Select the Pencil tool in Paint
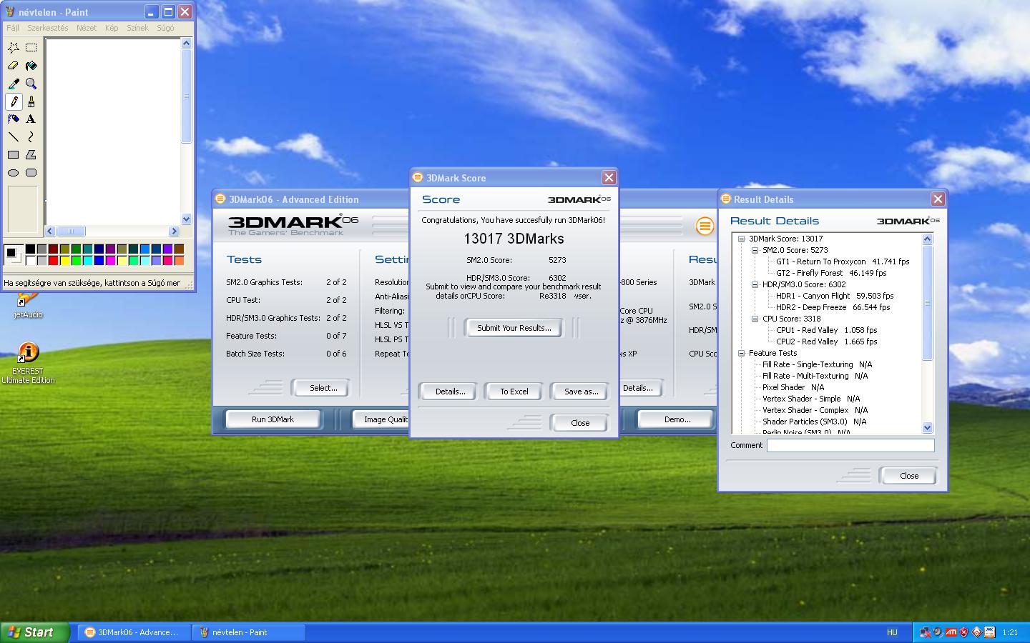1030x643 pixels. [x=14, y=101]
